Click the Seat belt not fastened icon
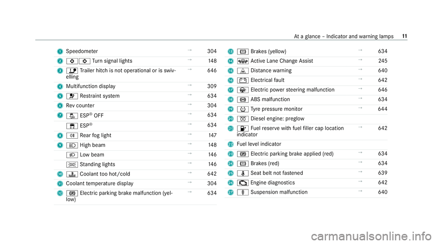This screenshot has width=439, height=244. tap(243, 174)
